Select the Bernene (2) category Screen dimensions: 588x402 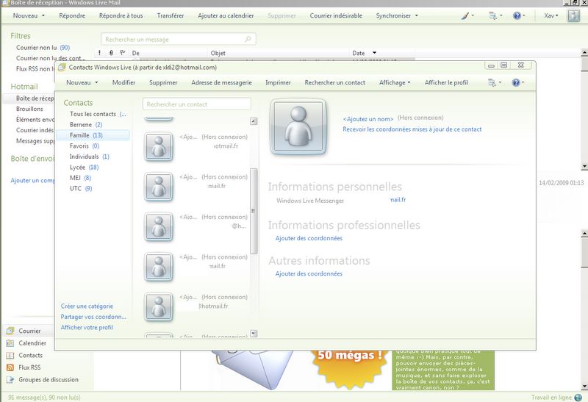click(86, 124)
